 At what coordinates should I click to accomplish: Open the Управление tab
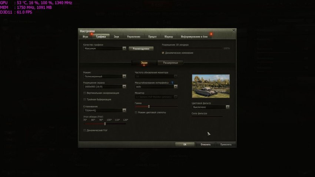pyautogui.click(x=133, y=37)
